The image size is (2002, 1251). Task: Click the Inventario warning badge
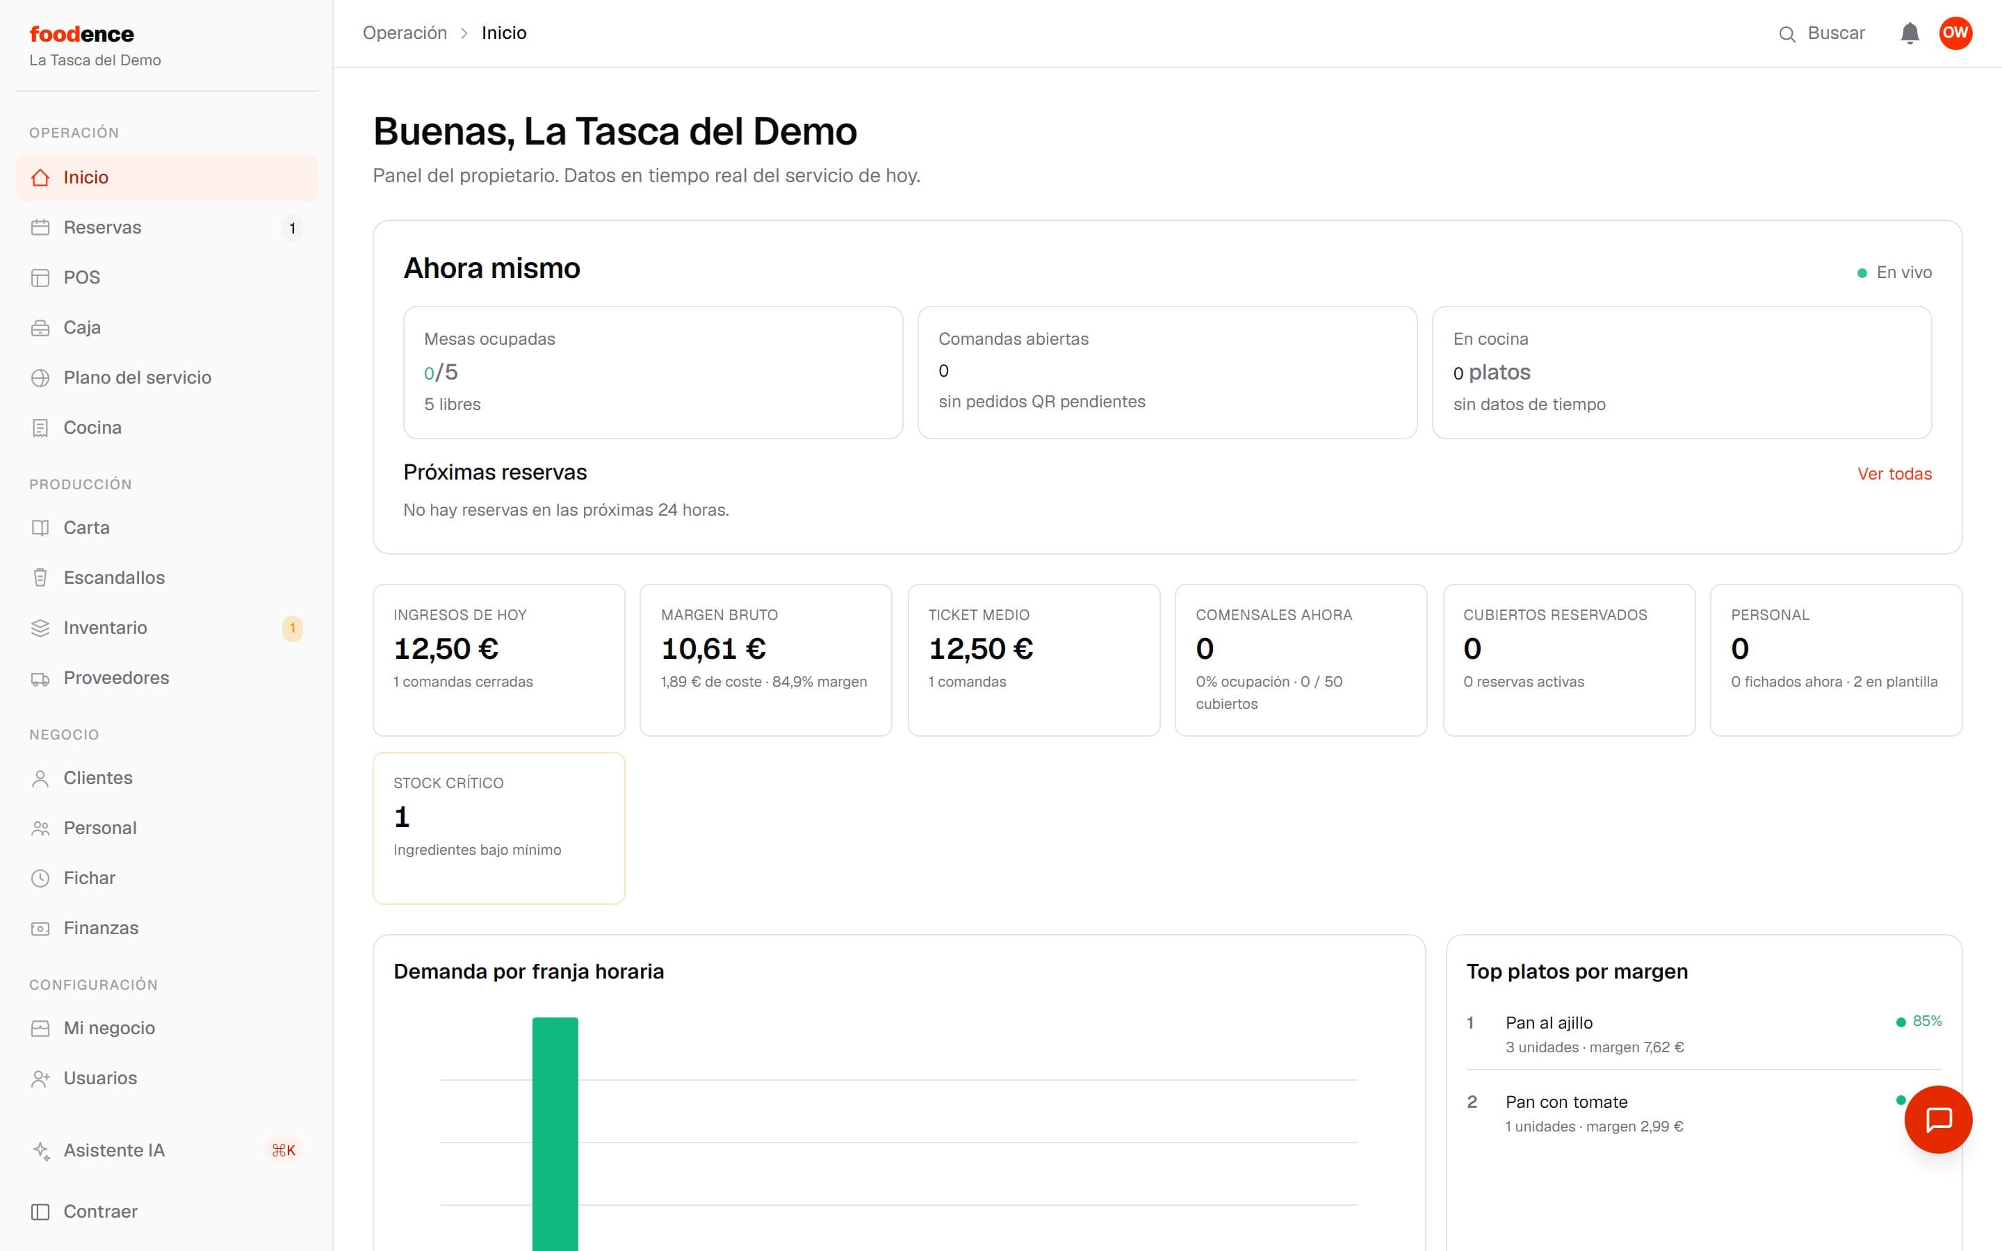pos(292,629)
